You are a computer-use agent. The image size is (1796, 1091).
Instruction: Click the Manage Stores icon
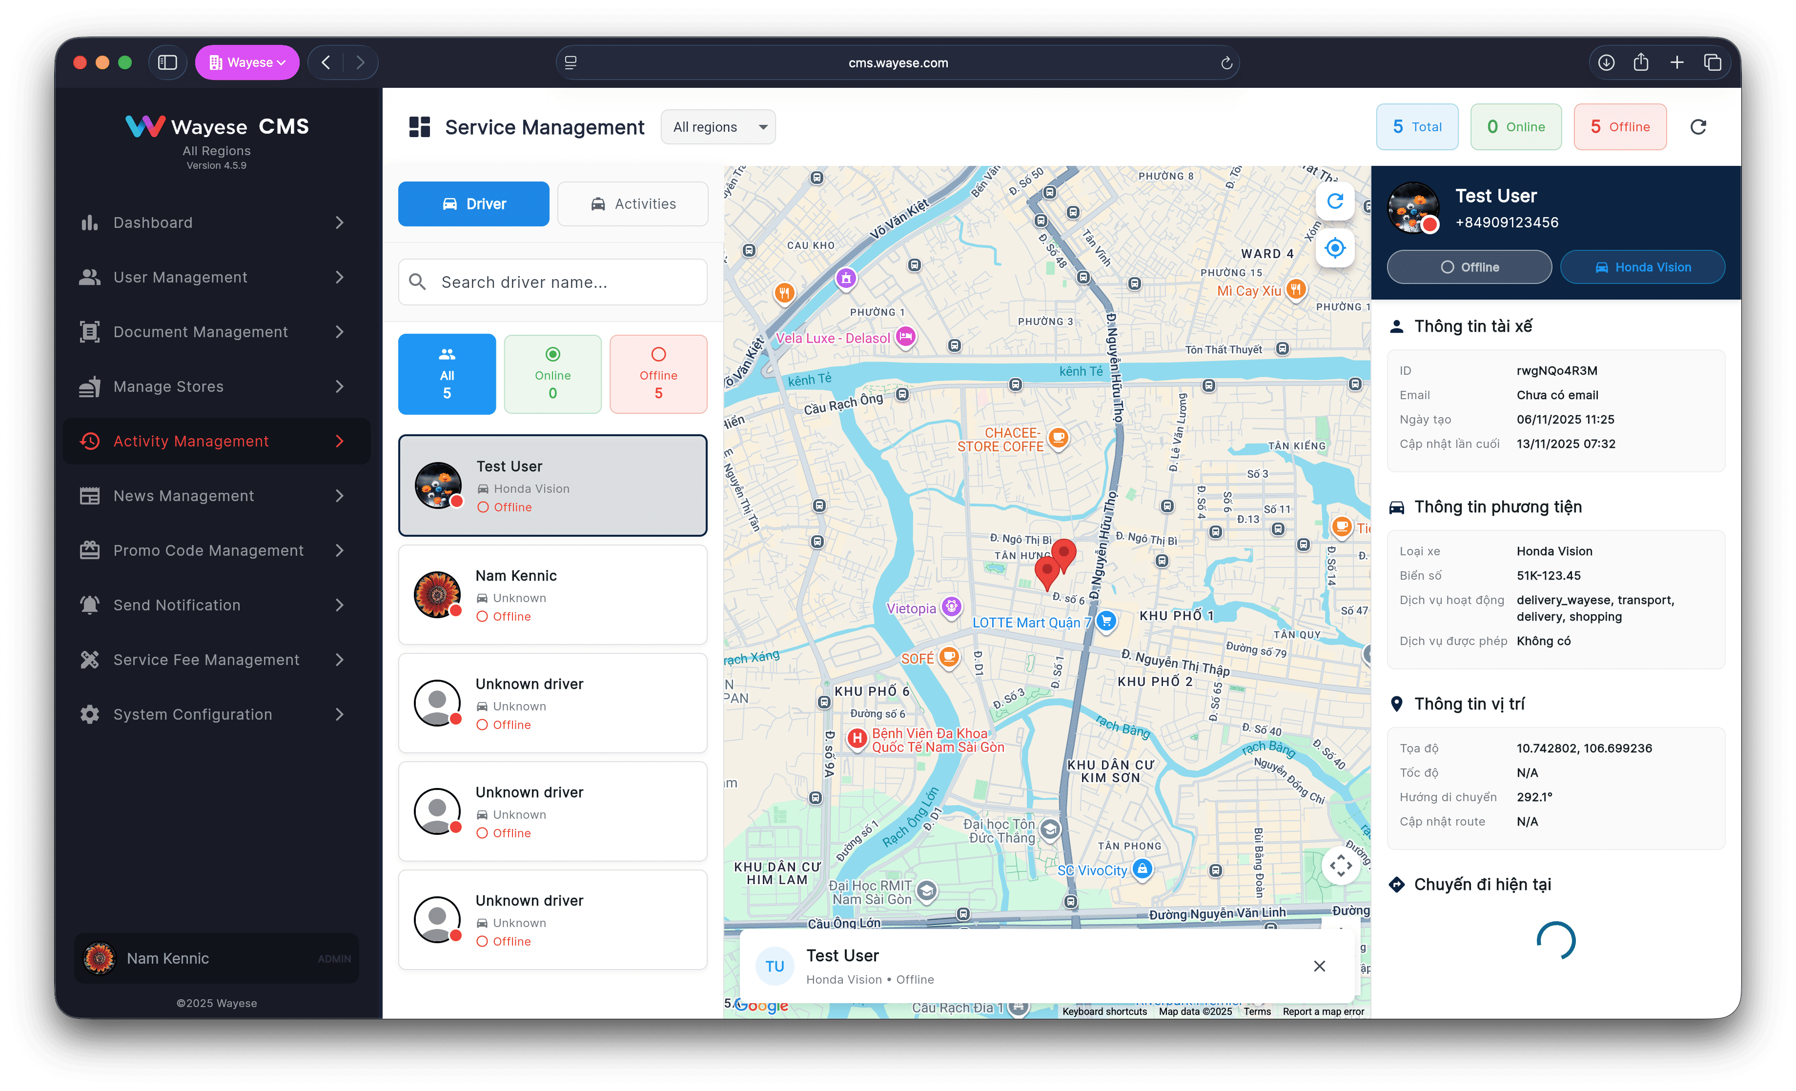(x=90, y=386)
